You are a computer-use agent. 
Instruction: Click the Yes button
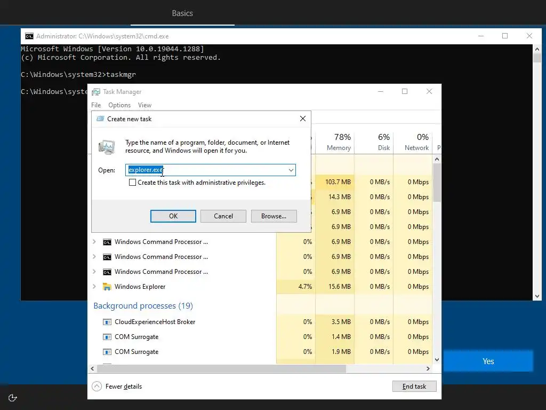(488, 361)
